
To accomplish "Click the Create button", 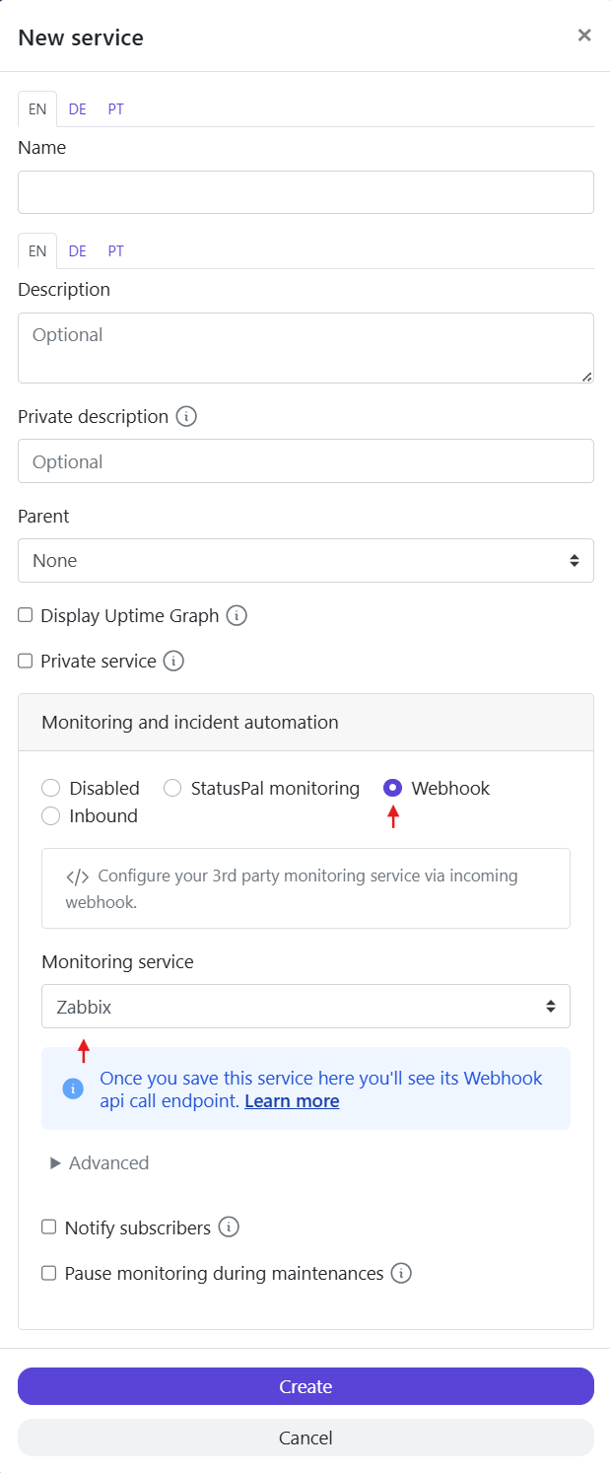I will click(x=305, y=1386).
